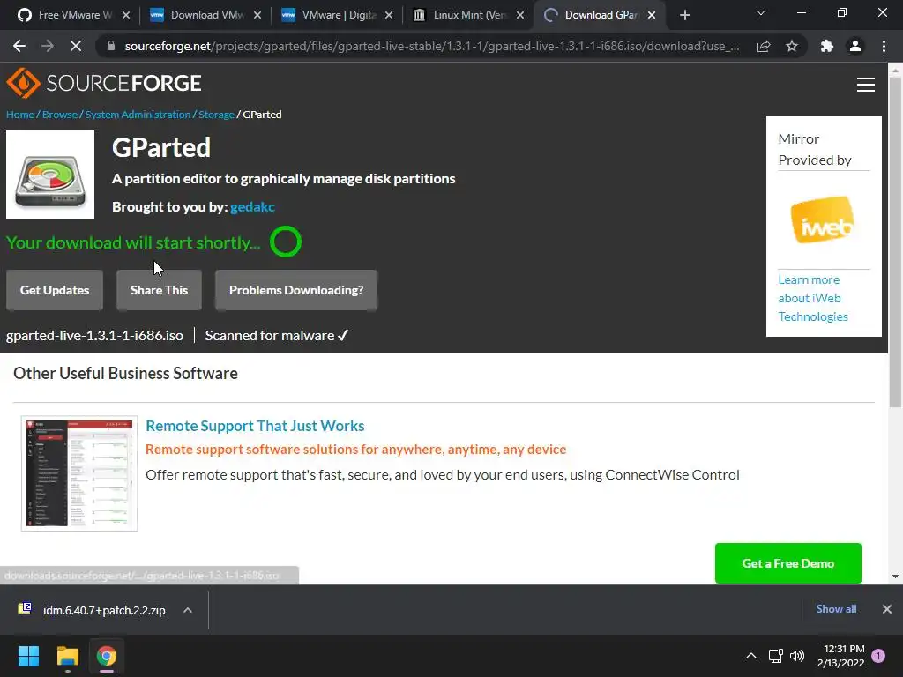The image size is (903, 677).
Task: Close the Download VMware tab
Action: point(257,15)
